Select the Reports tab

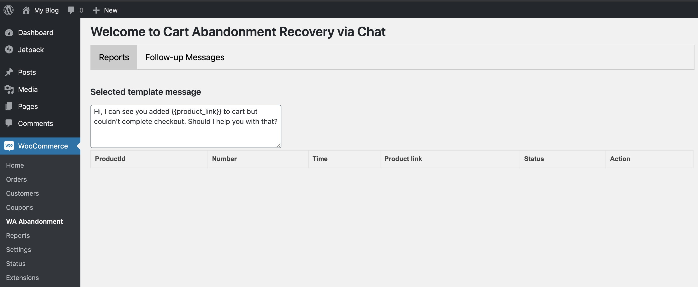[x=114, y=57]
